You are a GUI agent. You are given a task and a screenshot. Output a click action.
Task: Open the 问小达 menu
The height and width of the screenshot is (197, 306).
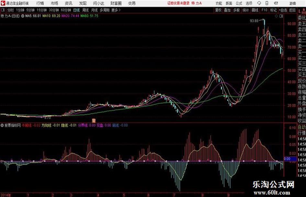[98, 3]
